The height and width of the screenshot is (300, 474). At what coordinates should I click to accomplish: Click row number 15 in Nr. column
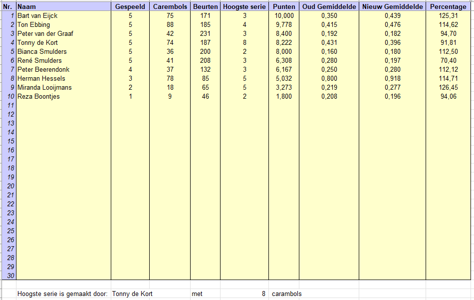click(x=9, y=141)
